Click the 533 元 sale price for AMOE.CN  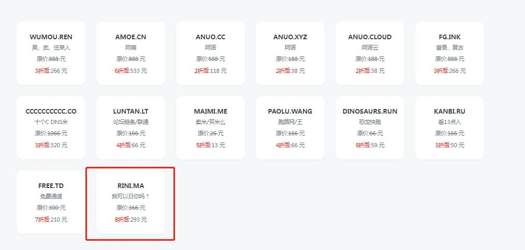137,71
